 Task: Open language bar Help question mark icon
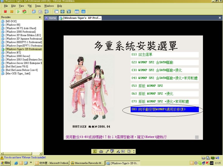[129, 151]
